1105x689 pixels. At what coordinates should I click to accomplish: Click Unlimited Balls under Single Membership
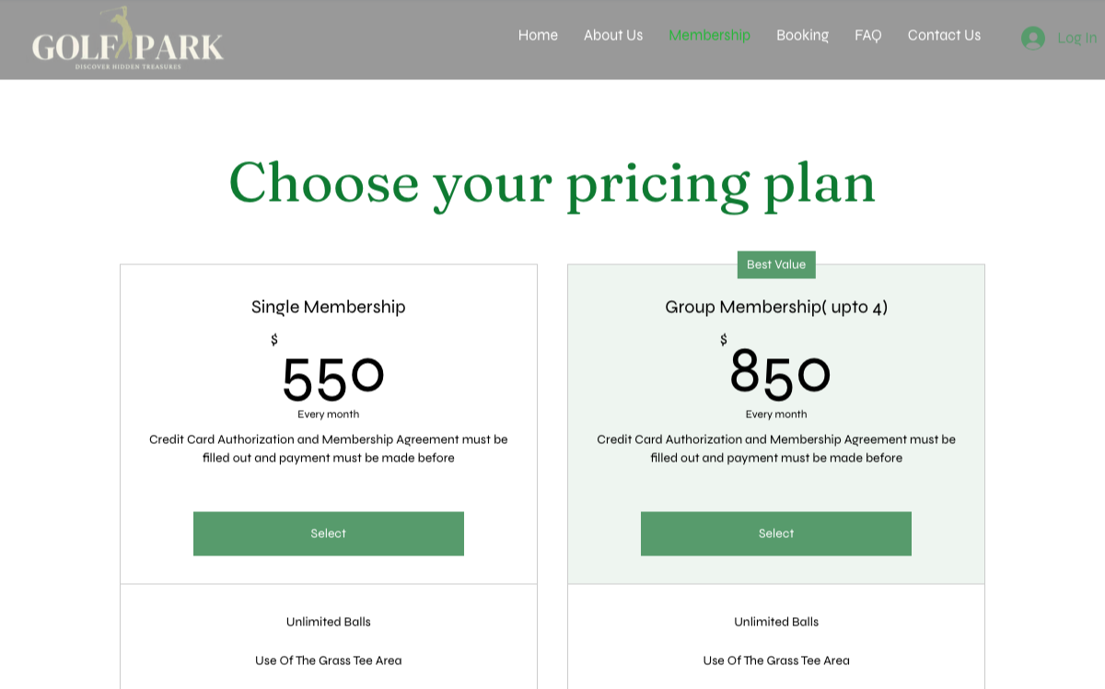[329, 622]
